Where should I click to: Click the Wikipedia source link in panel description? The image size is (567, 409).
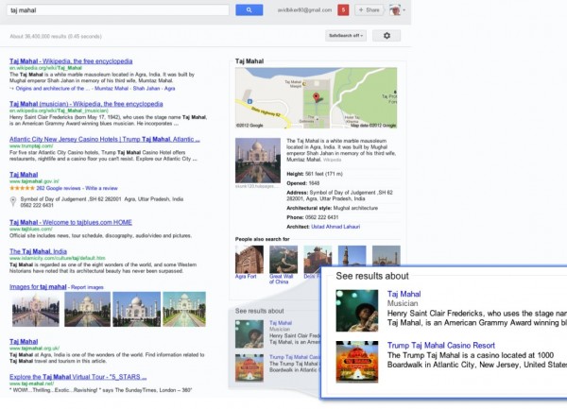[x=332, y=160]
